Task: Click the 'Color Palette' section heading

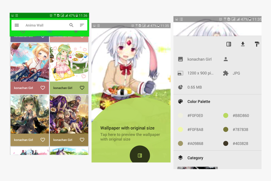Action: (x=199, y=102)
